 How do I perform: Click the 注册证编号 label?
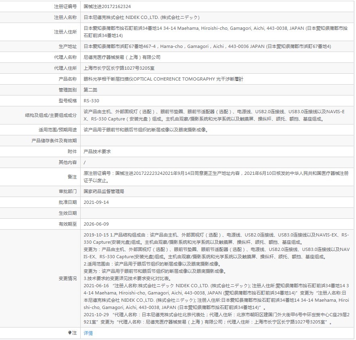[65, 6]
